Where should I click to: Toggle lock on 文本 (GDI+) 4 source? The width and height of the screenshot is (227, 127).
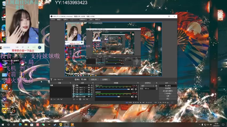click(x=92, y=87)
